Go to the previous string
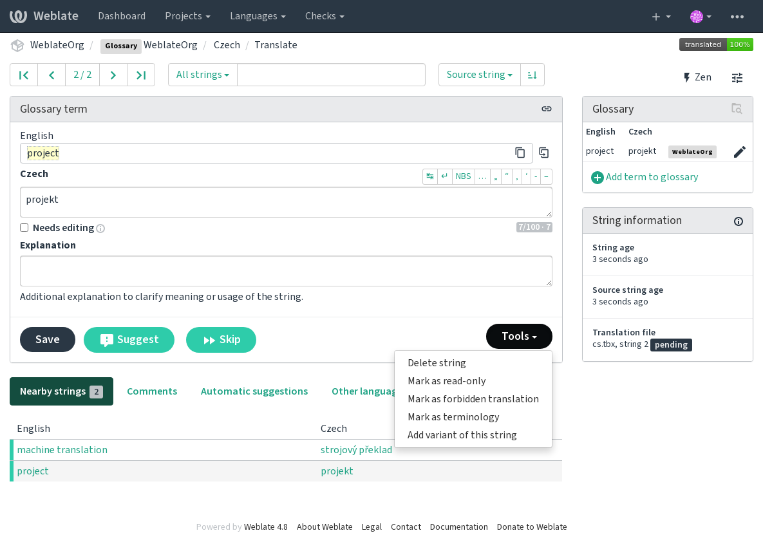 click(52, 75)
